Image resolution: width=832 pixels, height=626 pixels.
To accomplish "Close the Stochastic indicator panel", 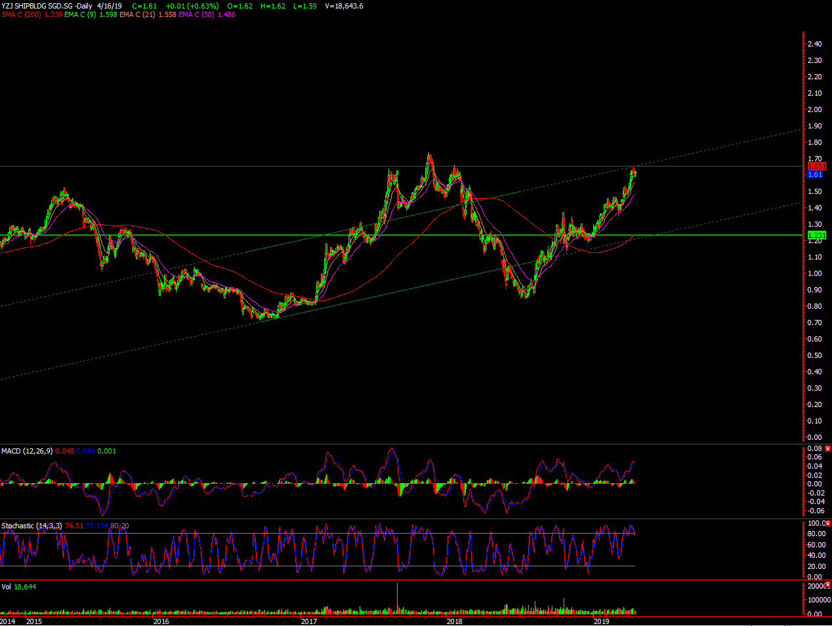I will [828, 524].
